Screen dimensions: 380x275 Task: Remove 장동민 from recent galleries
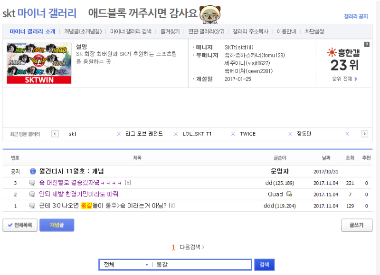(x=347, y=134)
